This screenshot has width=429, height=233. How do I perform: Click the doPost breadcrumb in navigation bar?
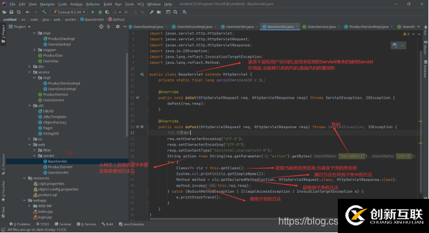(x=117, y=19)
